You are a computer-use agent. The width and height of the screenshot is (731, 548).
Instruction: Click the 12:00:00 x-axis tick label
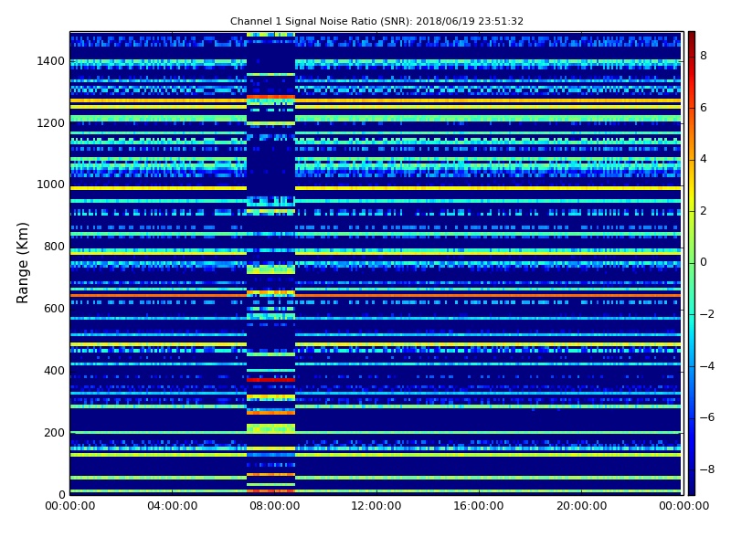pyautogui.click(x=376, y=506)
